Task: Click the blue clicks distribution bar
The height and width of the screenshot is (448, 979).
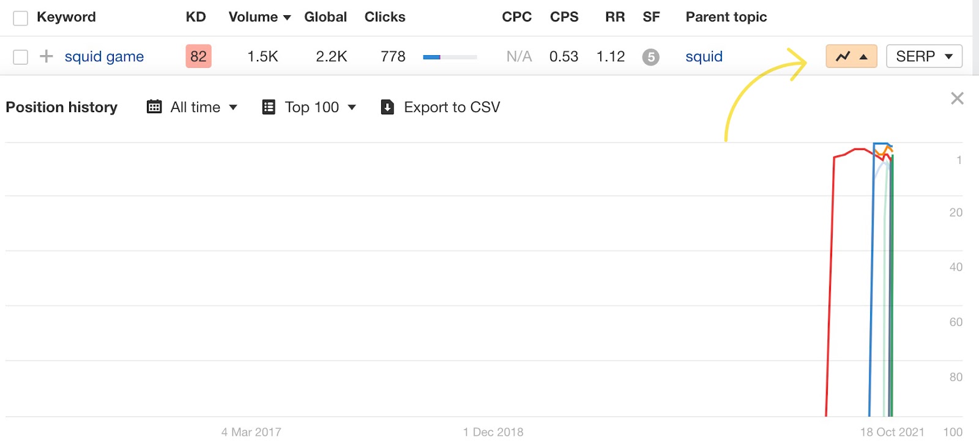Action: (450, 57)
